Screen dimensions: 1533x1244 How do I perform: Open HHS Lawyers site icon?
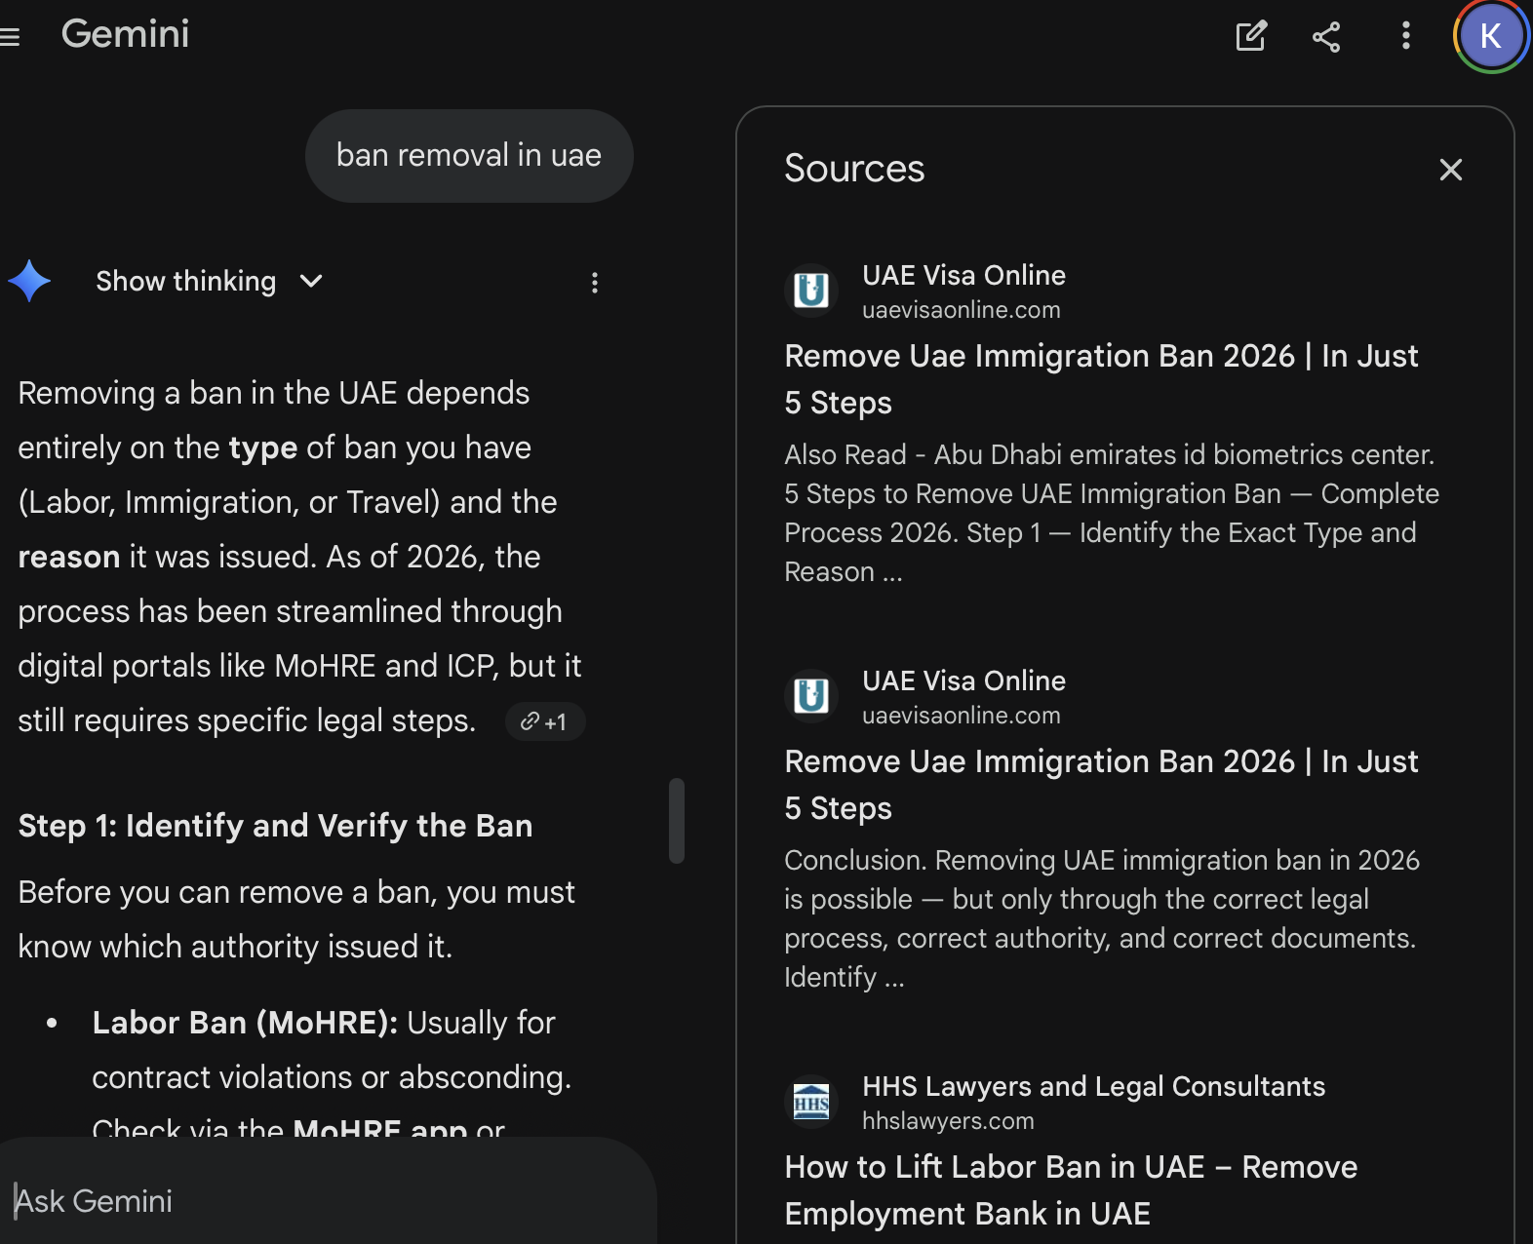811,1102
